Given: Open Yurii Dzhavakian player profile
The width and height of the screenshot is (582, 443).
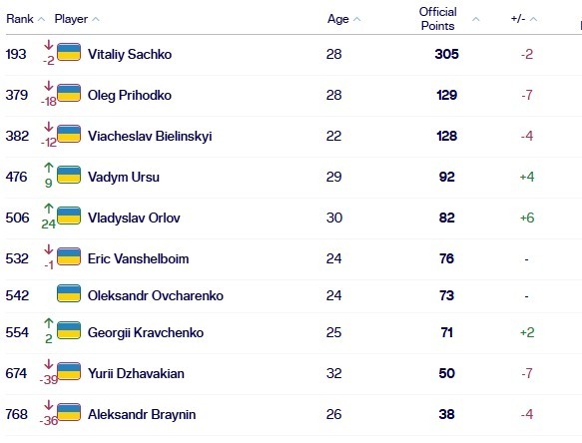Looking at the screenshot, I should pos(136,373).
